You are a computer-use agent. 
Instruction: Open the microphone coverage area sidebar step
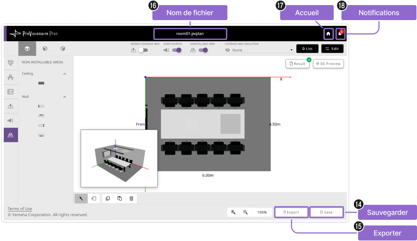[11, 106]
